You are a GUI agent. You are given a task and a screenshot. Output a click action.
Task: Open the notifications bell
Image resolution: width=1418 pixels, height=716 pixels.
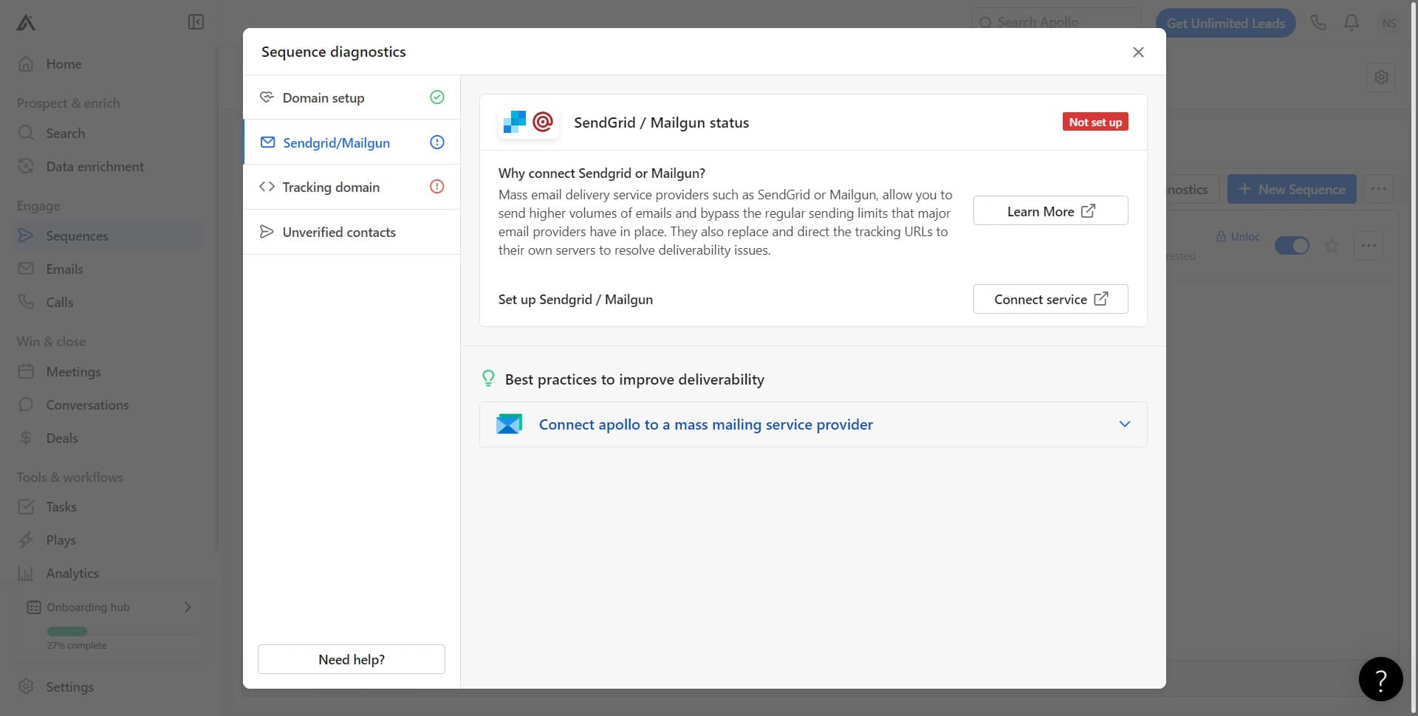coord(1351,22)
